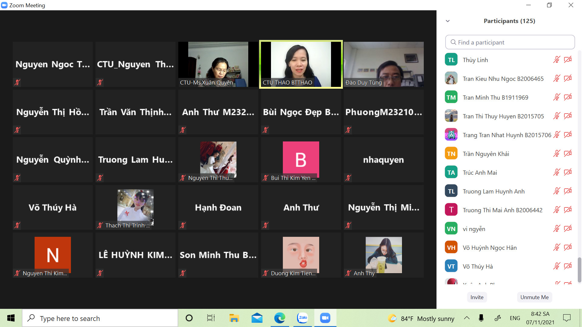Click video-off icon for Võ Thúy Hà participant
Screen dimensions: 582x327
coord(568,266)
